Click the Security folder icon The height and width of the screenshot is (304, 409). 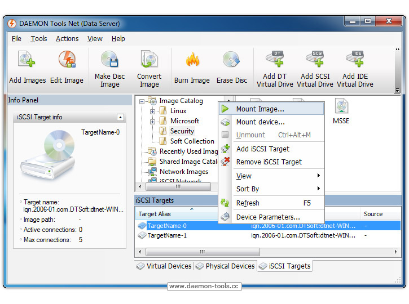(163, 131)
